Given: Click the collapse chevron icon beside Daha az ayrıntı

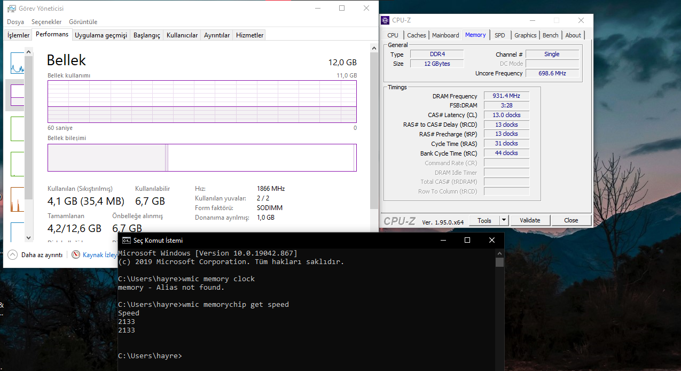Looking at the screenshot, I should [13, 255].
